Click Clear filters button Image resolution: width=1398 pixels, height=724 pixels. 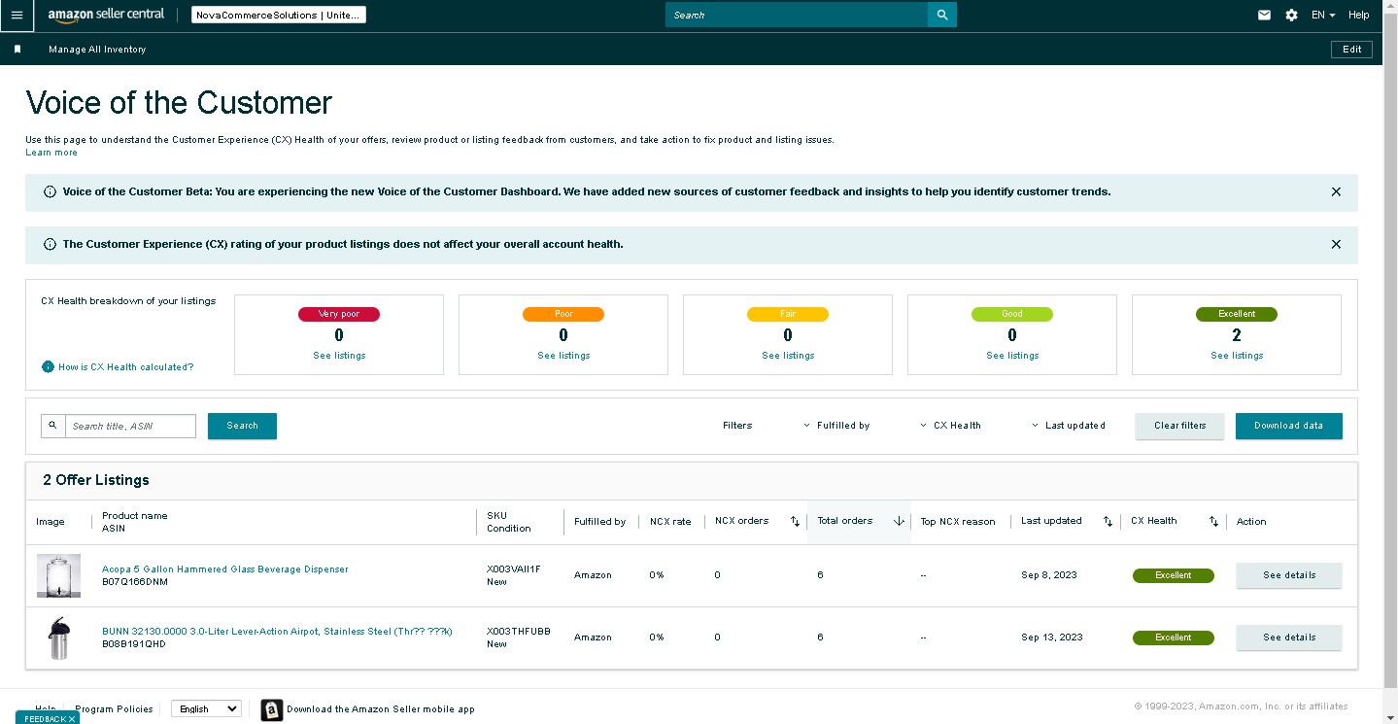click(1179, 426)
